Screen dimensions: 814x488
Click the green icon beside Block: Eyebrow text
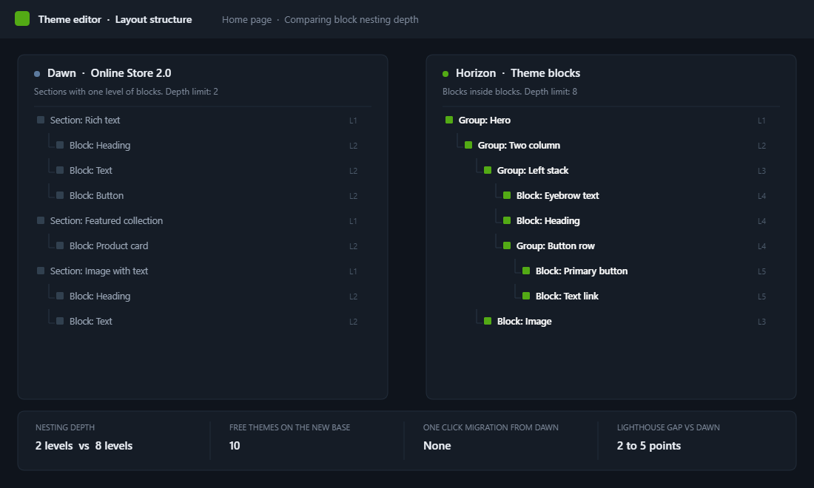coord(507,195)
